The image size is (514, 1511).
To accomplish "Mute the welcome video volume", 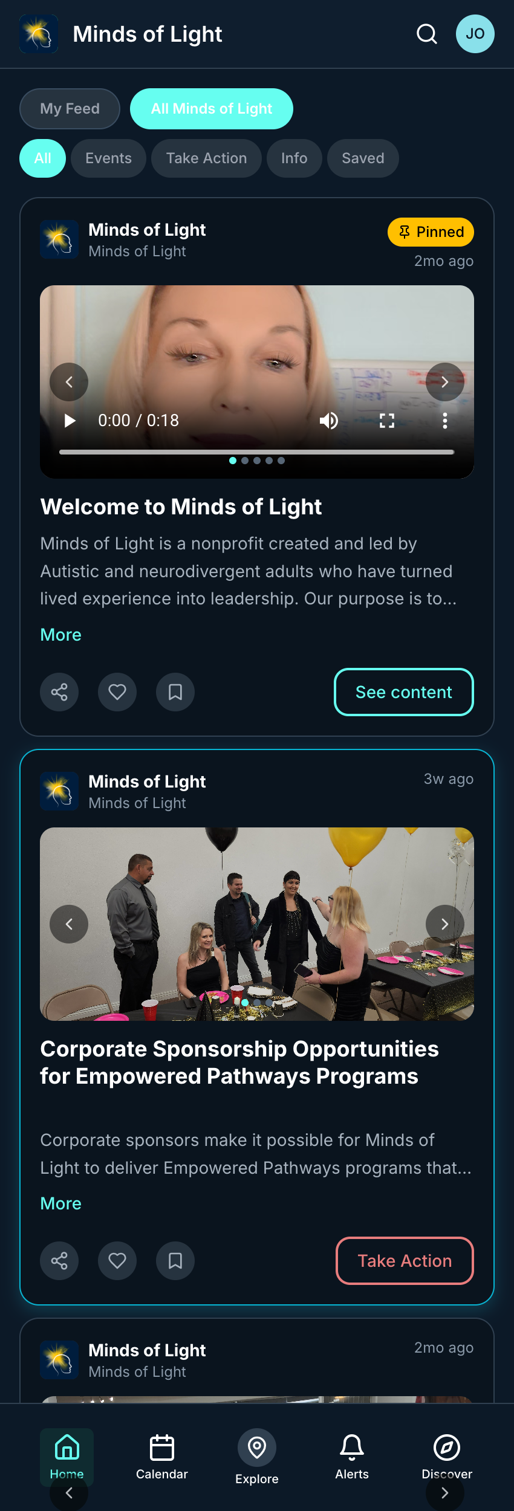I will click(329, 421).
